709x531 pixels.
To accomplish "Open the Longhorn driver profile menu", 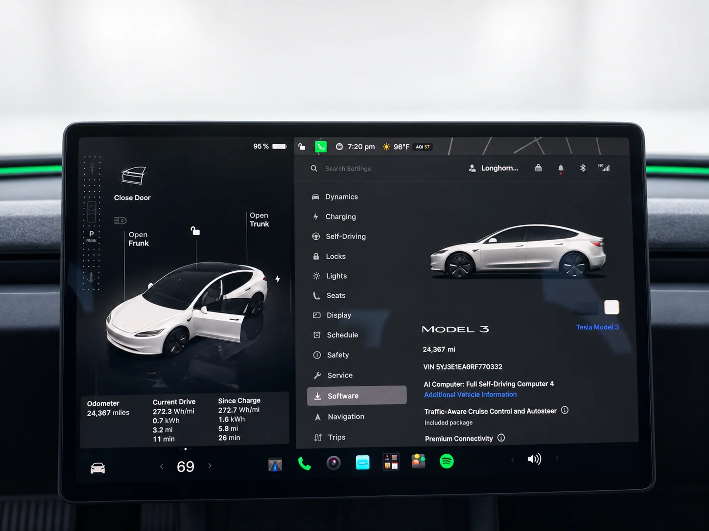I will point(494,168).
